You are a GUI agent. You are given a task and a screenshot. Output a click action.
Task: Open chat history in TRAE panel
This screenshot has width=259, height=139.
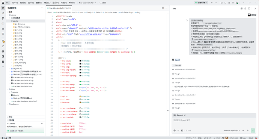point(245,9)
